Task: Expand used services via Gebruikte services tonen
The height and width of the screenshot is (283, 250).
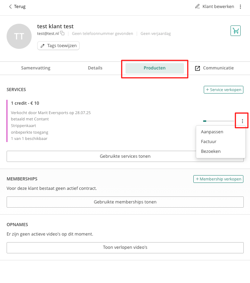Action: [x=125, y=156]
